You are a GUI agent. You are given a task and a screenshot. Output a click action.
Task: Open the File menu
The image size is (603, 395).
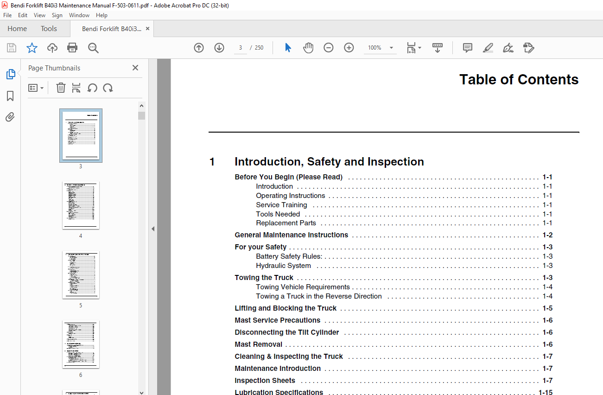click(7, 15)
